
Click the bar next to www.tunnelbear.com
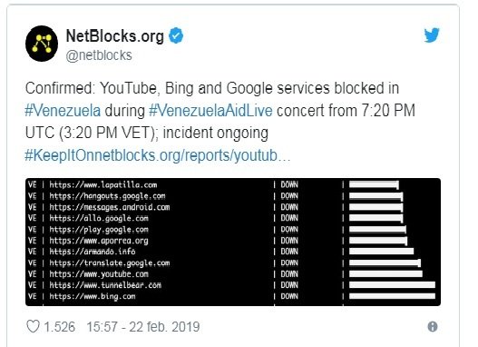coord(392,285)
